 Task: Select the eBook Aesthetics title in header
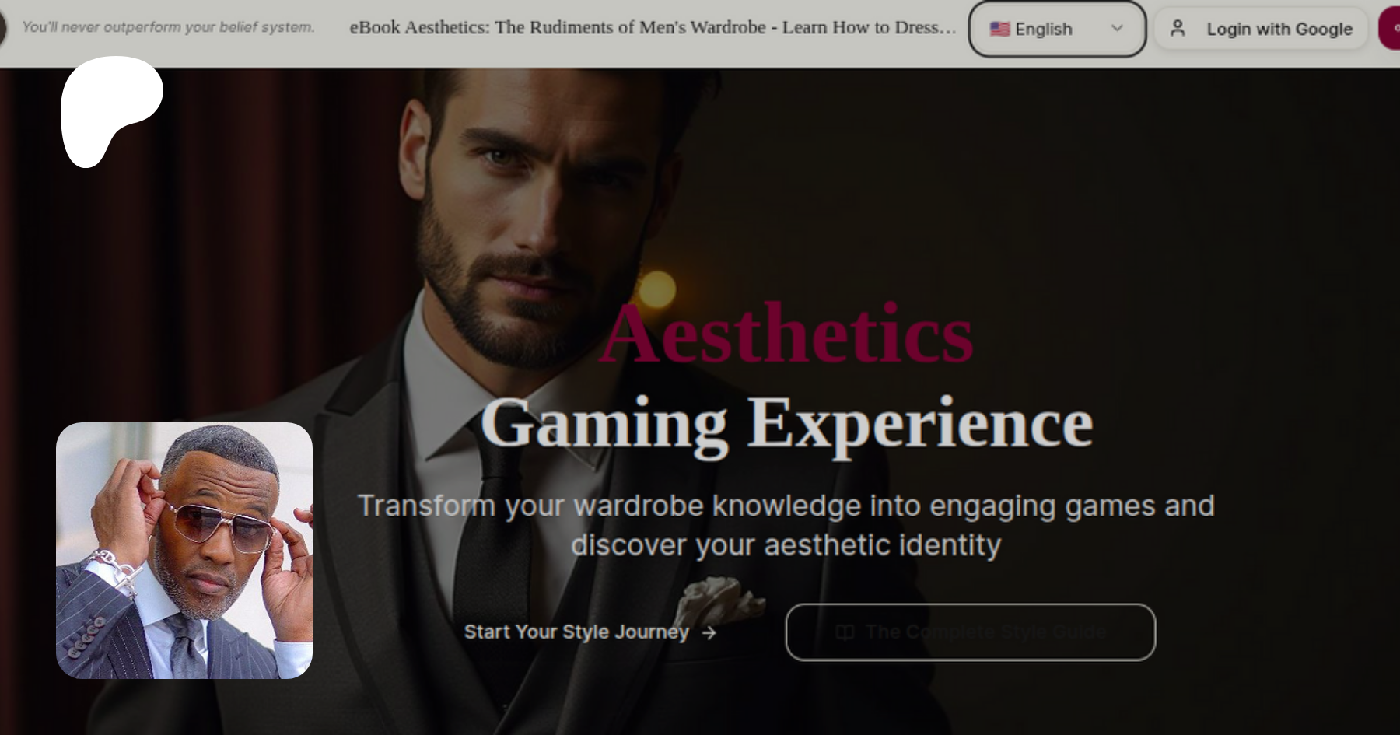tap(653, 27)
